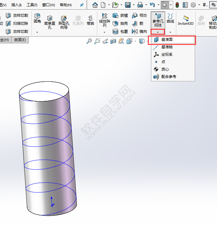Click the 拔模 draft tool
Screen dimensions: 217x225
pyautogui.click(x=120, y=15)
